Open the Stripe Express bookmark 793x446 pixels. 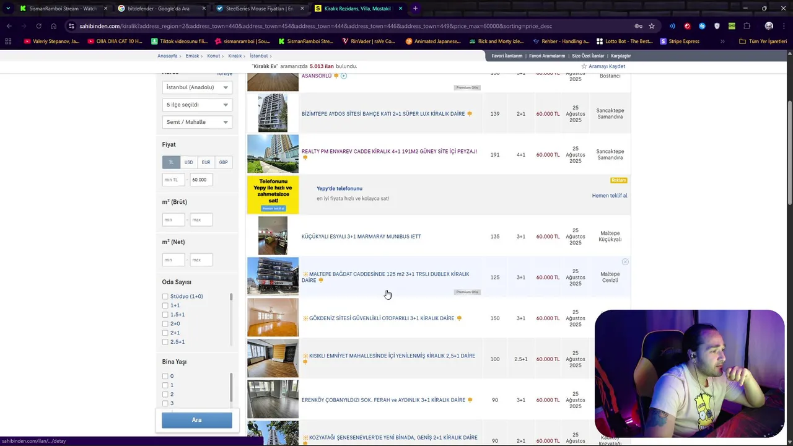[680, 42]
